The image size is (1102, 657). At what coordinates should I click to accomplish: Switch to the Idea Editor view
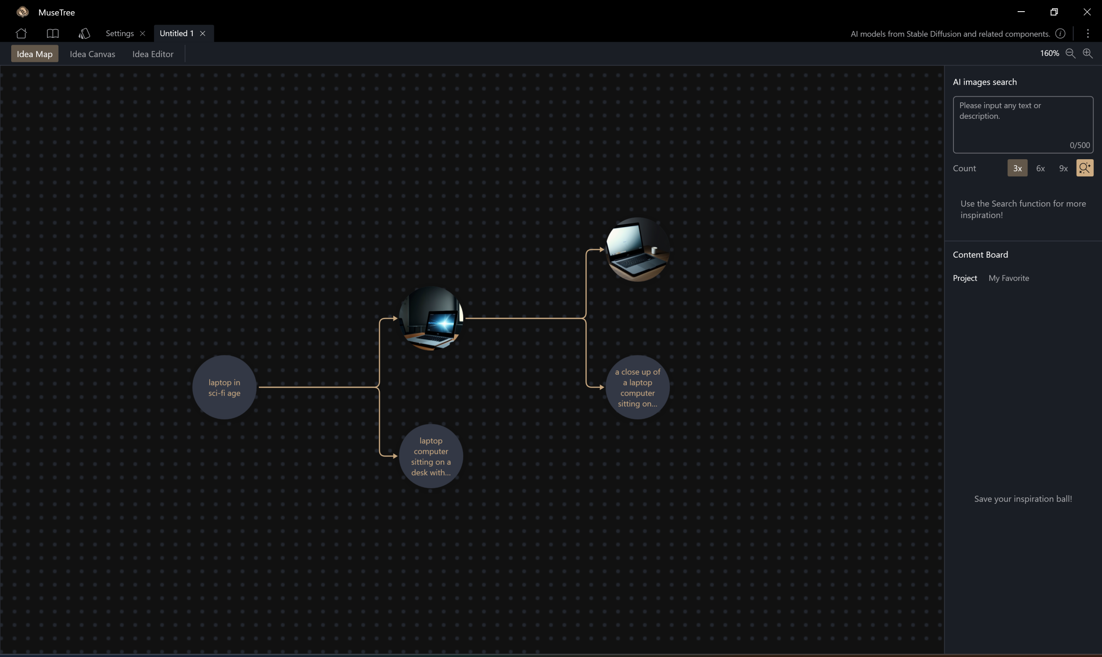153,54
